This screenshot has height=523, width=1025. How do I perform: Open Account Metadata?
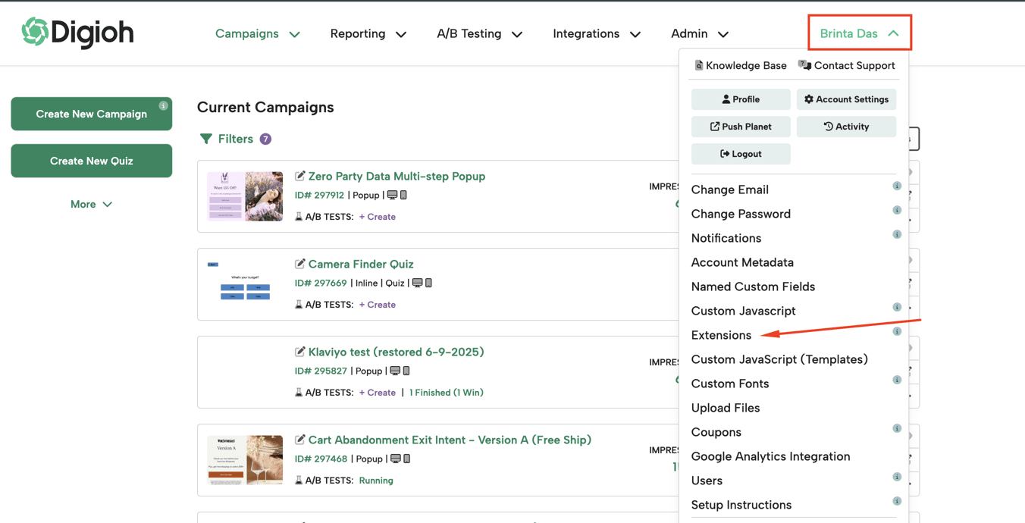pyautogui.click(x=742, y=262)
